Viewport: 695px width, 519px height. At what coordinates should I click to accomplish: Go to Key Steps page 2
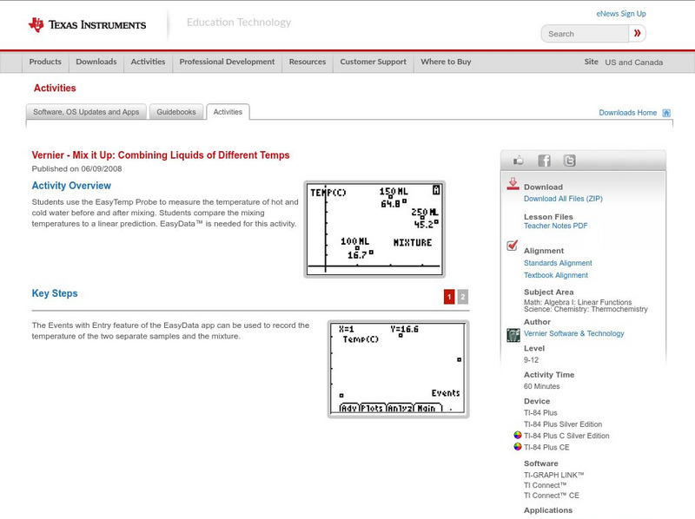[x=462, y=297]
